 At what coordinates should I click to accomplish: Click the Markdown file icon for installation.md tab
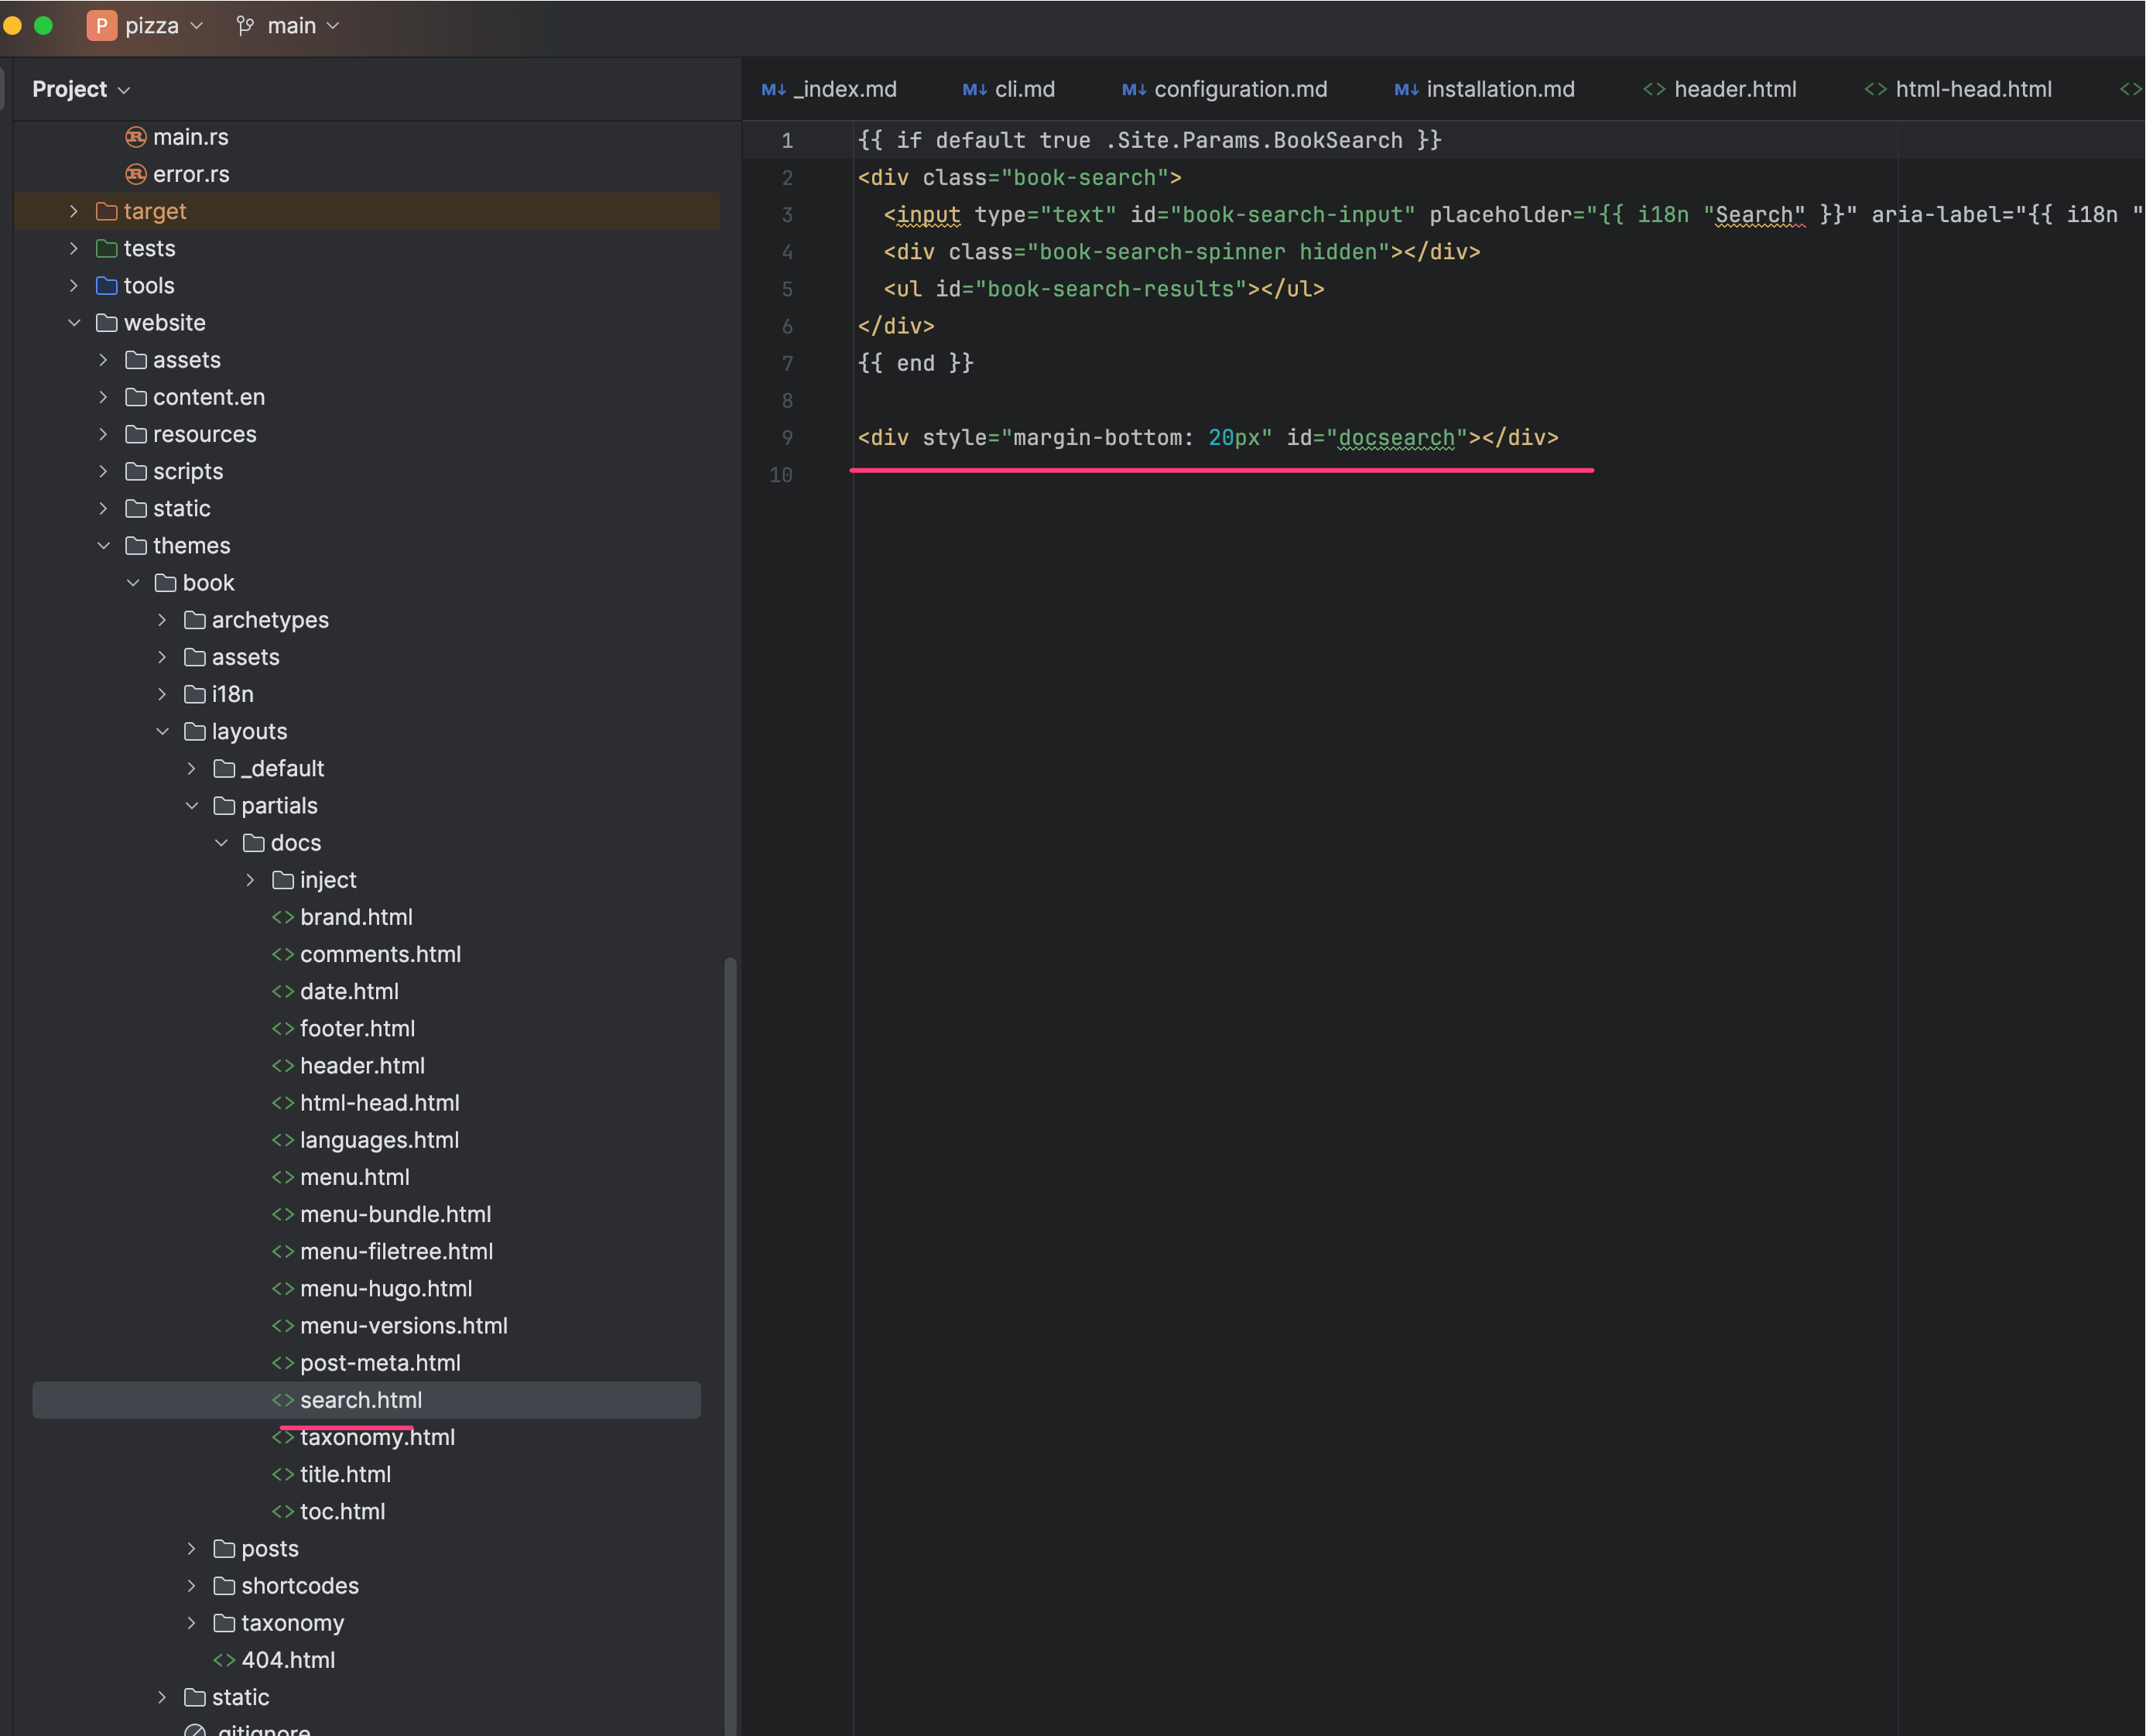(x=1406, y=88)
